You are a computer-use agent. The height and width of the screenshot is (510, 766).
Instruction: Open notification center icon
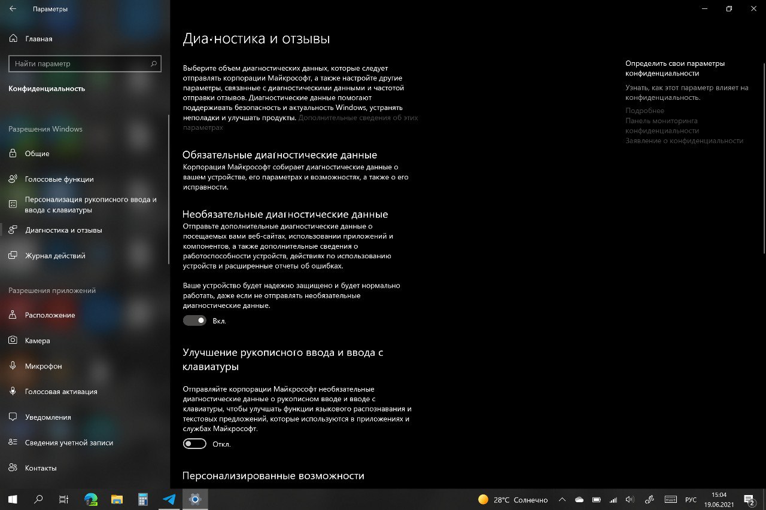click(x=749, y=499)
